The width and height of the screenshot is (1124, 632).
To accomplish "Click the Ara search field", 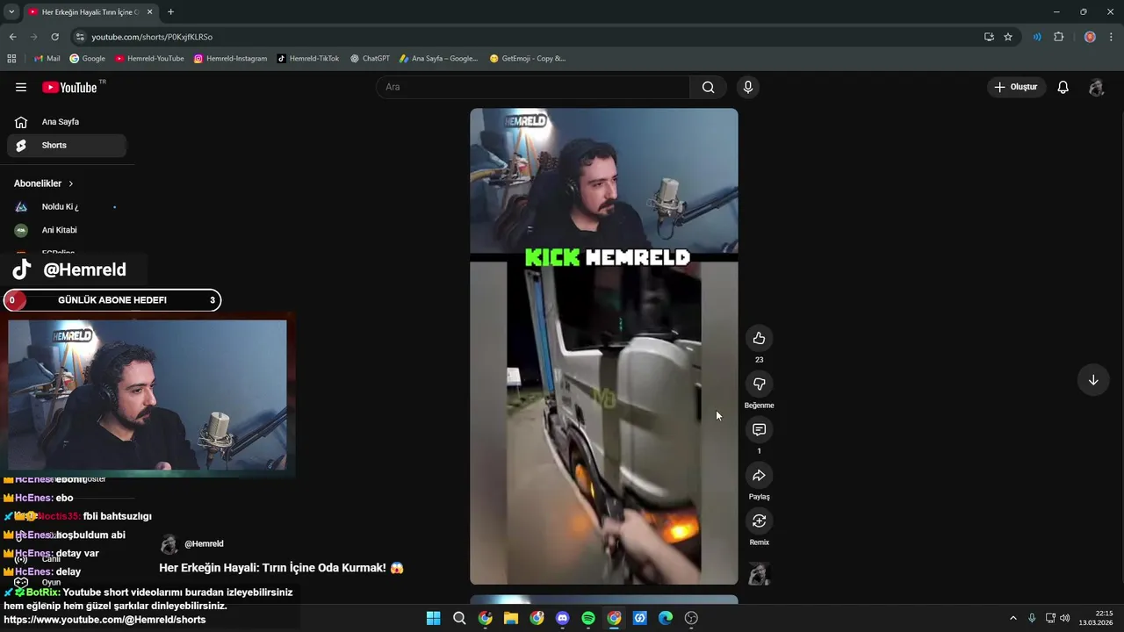I will click(533, 87).
